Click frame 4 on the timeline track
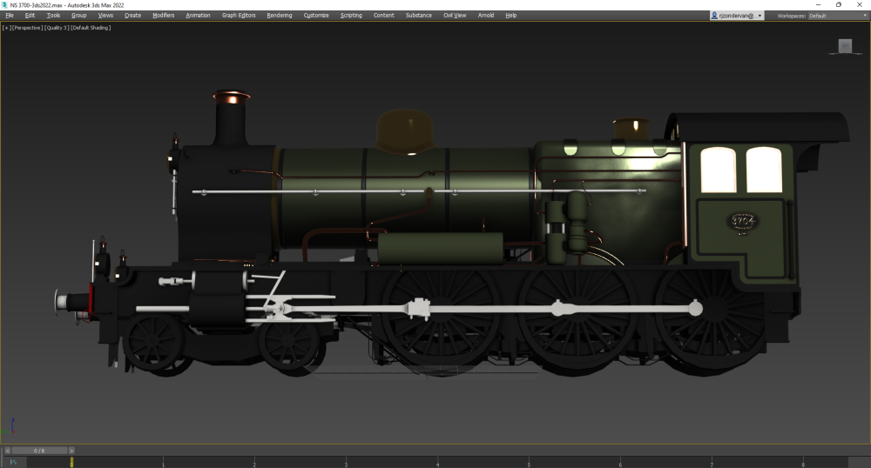The image size is (871, 468). coord(437,462)
